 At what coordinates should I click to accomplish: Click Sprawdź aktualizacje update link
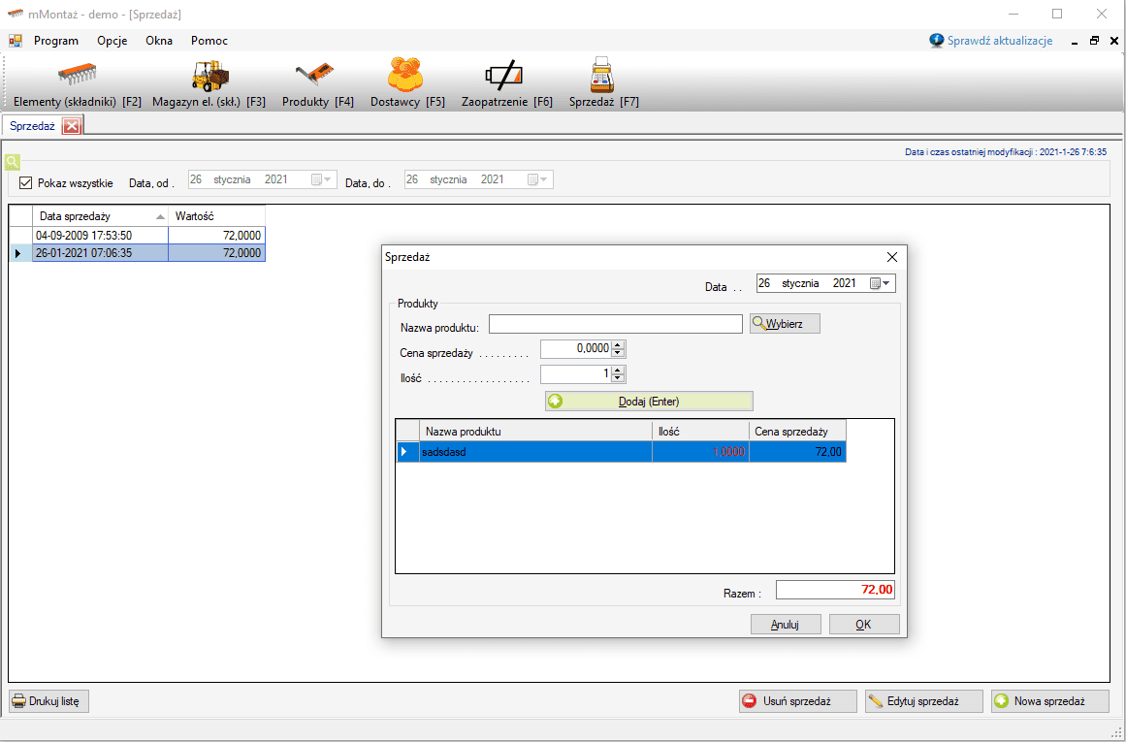pos(990,41)
